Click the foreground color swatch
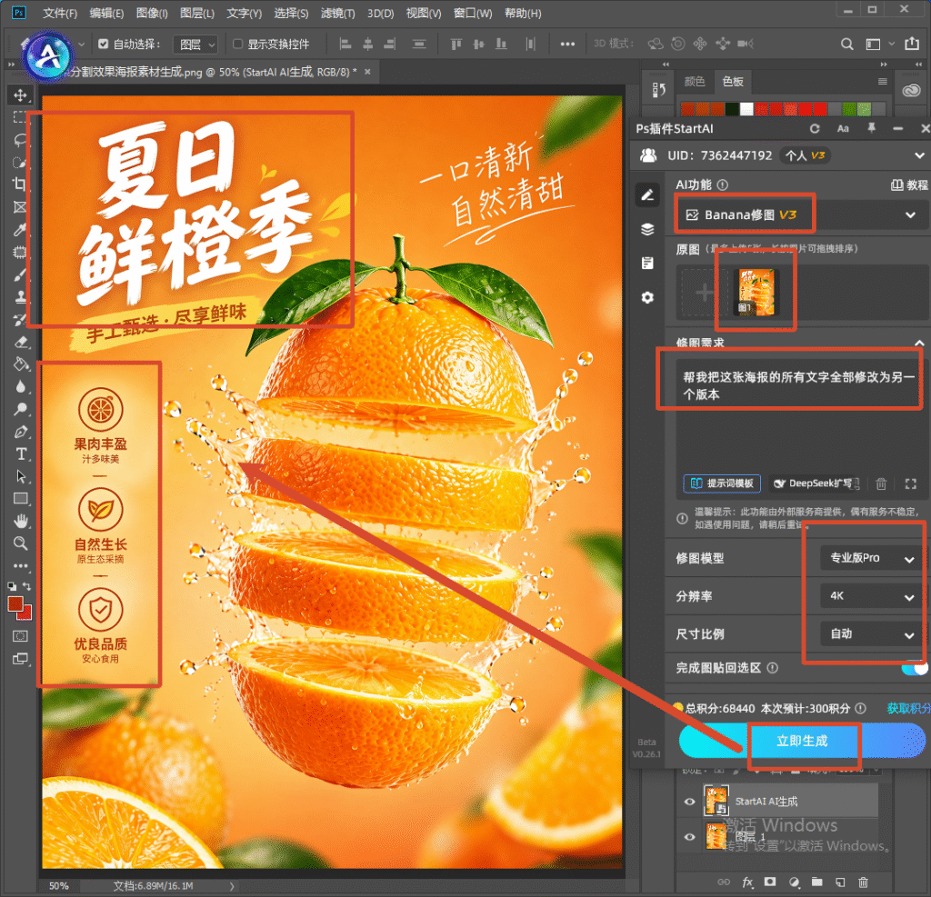This screenshot has height=897, width=931. (15, 603)
